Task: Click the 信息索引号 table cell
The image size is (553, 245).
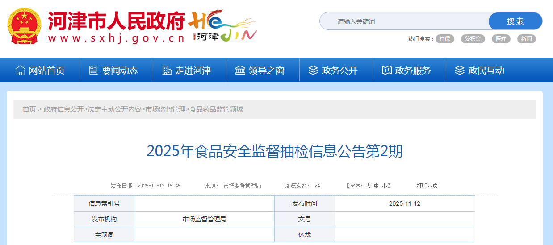Action: pyautogui.click(x=104, y=203)
